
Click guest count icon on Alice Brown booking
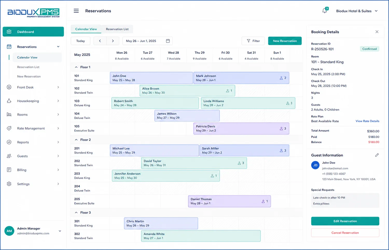(227, 91)
